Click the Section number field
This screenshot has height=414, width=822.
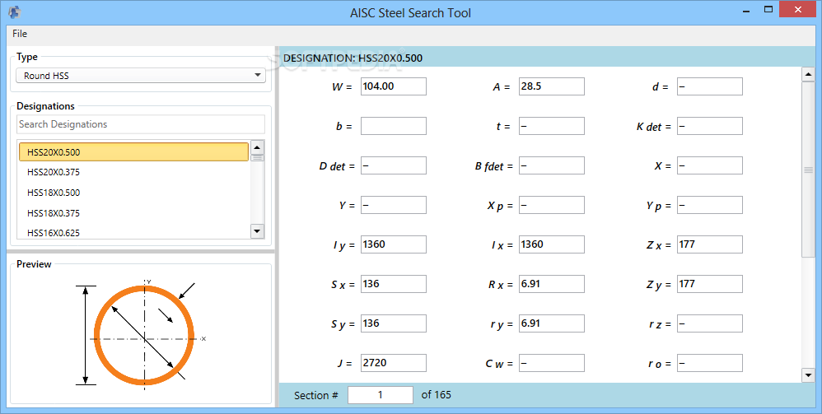tap(380, 394)
